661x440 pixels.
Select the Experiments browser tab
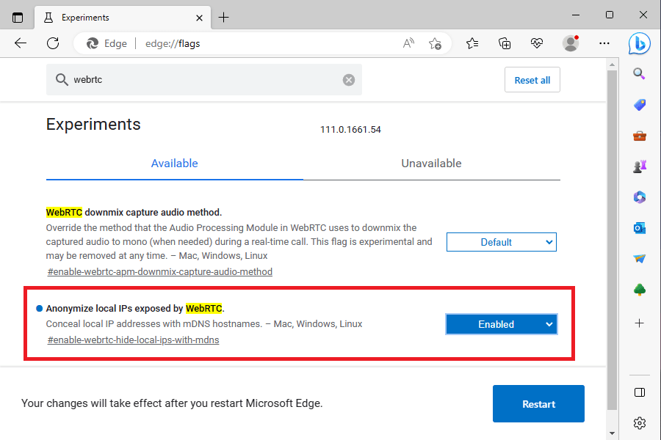pyautogui.click(x=122, y=18)
